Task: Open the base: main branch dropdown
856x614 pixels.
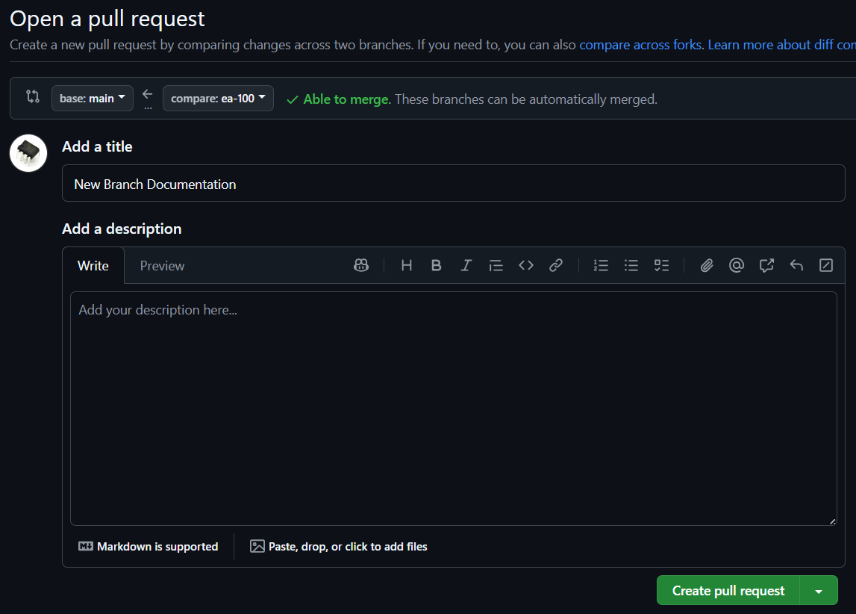Action: point(93,99)
